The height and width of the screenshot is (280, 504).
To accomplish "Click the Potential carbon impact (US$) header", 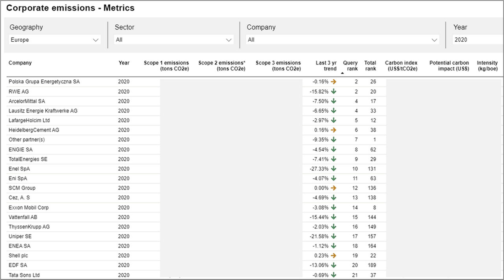I will coord(449,66).
